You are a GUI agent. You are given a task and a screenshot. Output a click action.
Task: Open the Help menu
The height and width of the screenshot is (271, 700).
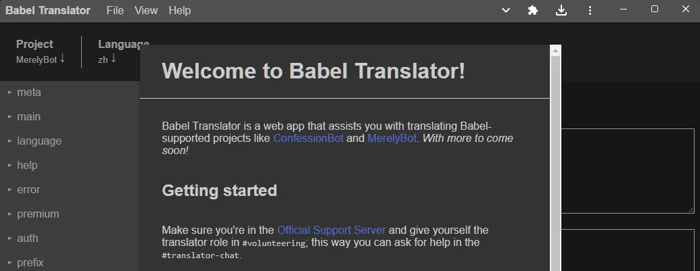click(179, 10)
